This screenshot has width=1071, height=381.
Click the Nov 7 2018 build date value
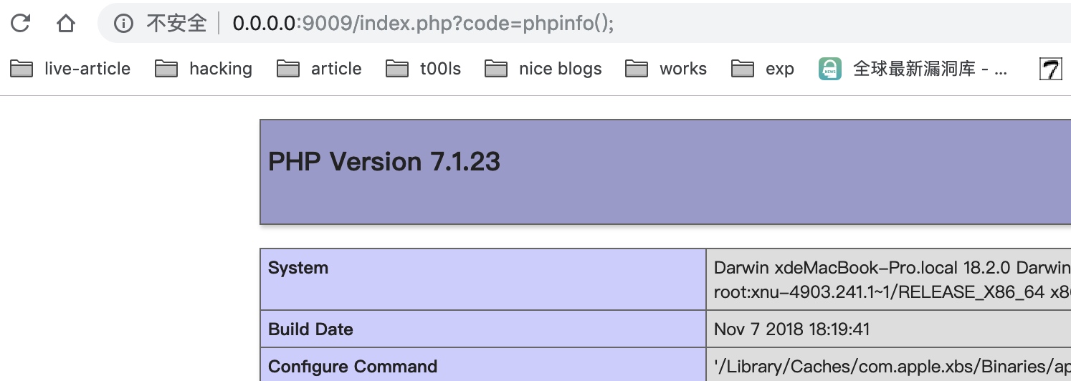point(792,329)
